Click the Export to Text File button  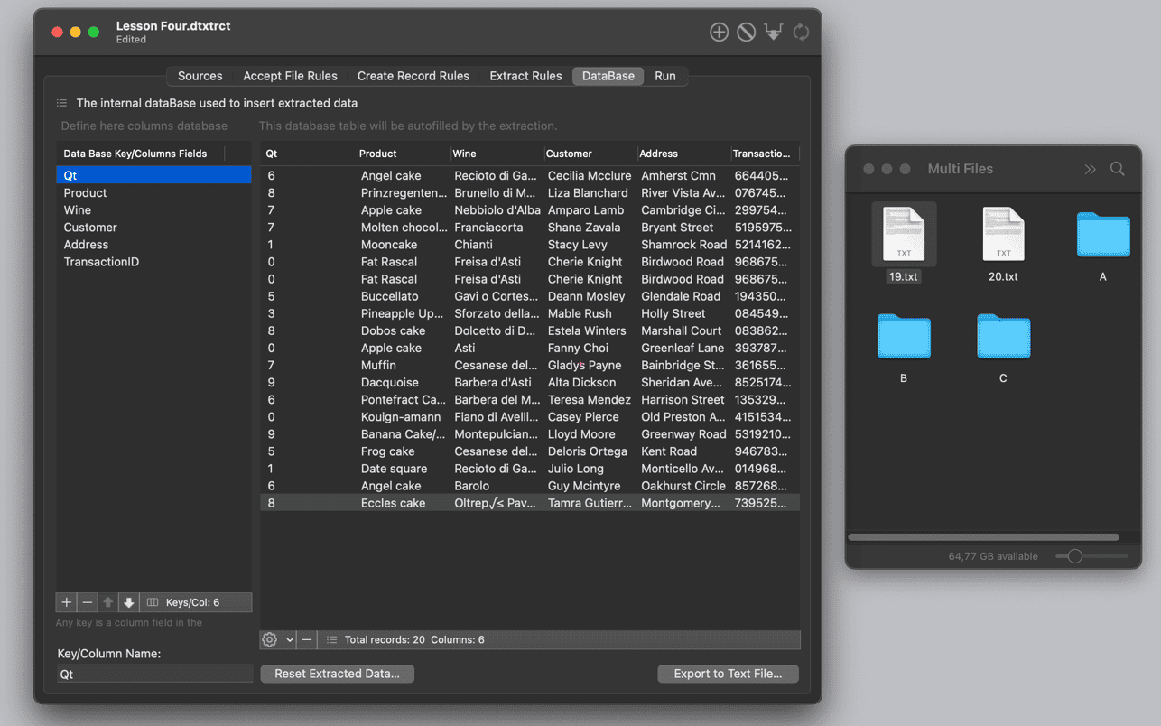point(728,674)
